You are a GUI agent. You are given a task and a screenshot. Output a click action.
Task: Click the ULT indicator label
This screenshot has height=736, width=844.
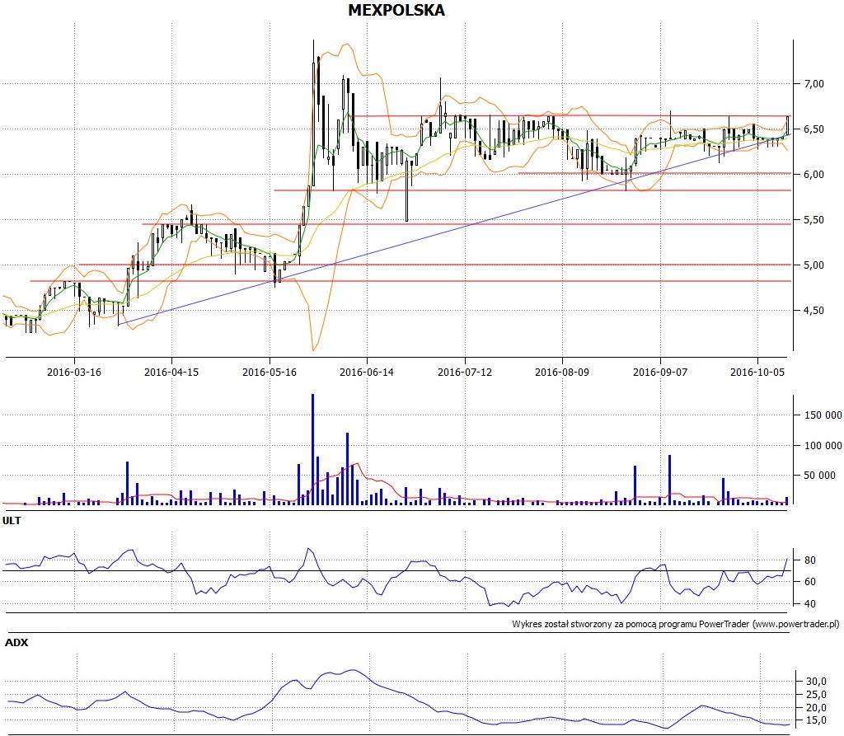coord(12,520)
